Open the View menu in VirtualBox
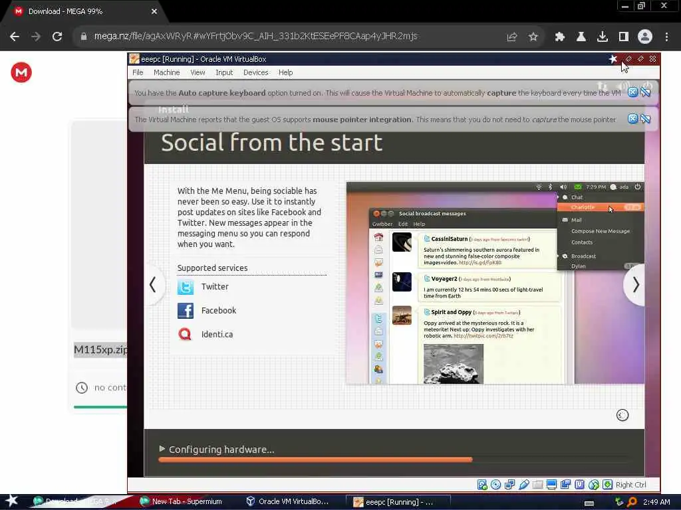 [198, 72]
